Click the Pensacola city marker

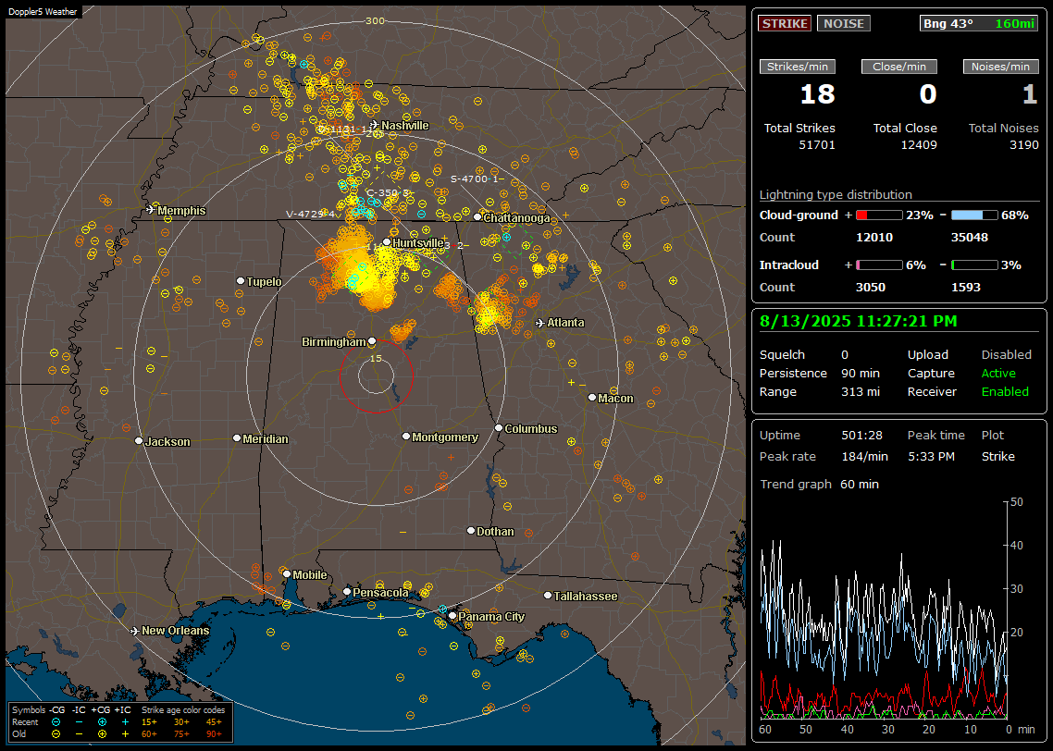tap(347, 592)
